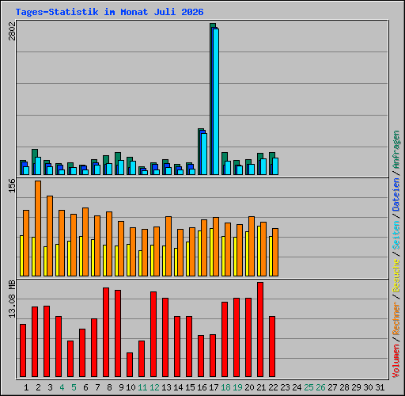Click day '20' on the x-axis
Image resolution: width=405 pixels, height=396 pixels.
(x=249, y=387)
